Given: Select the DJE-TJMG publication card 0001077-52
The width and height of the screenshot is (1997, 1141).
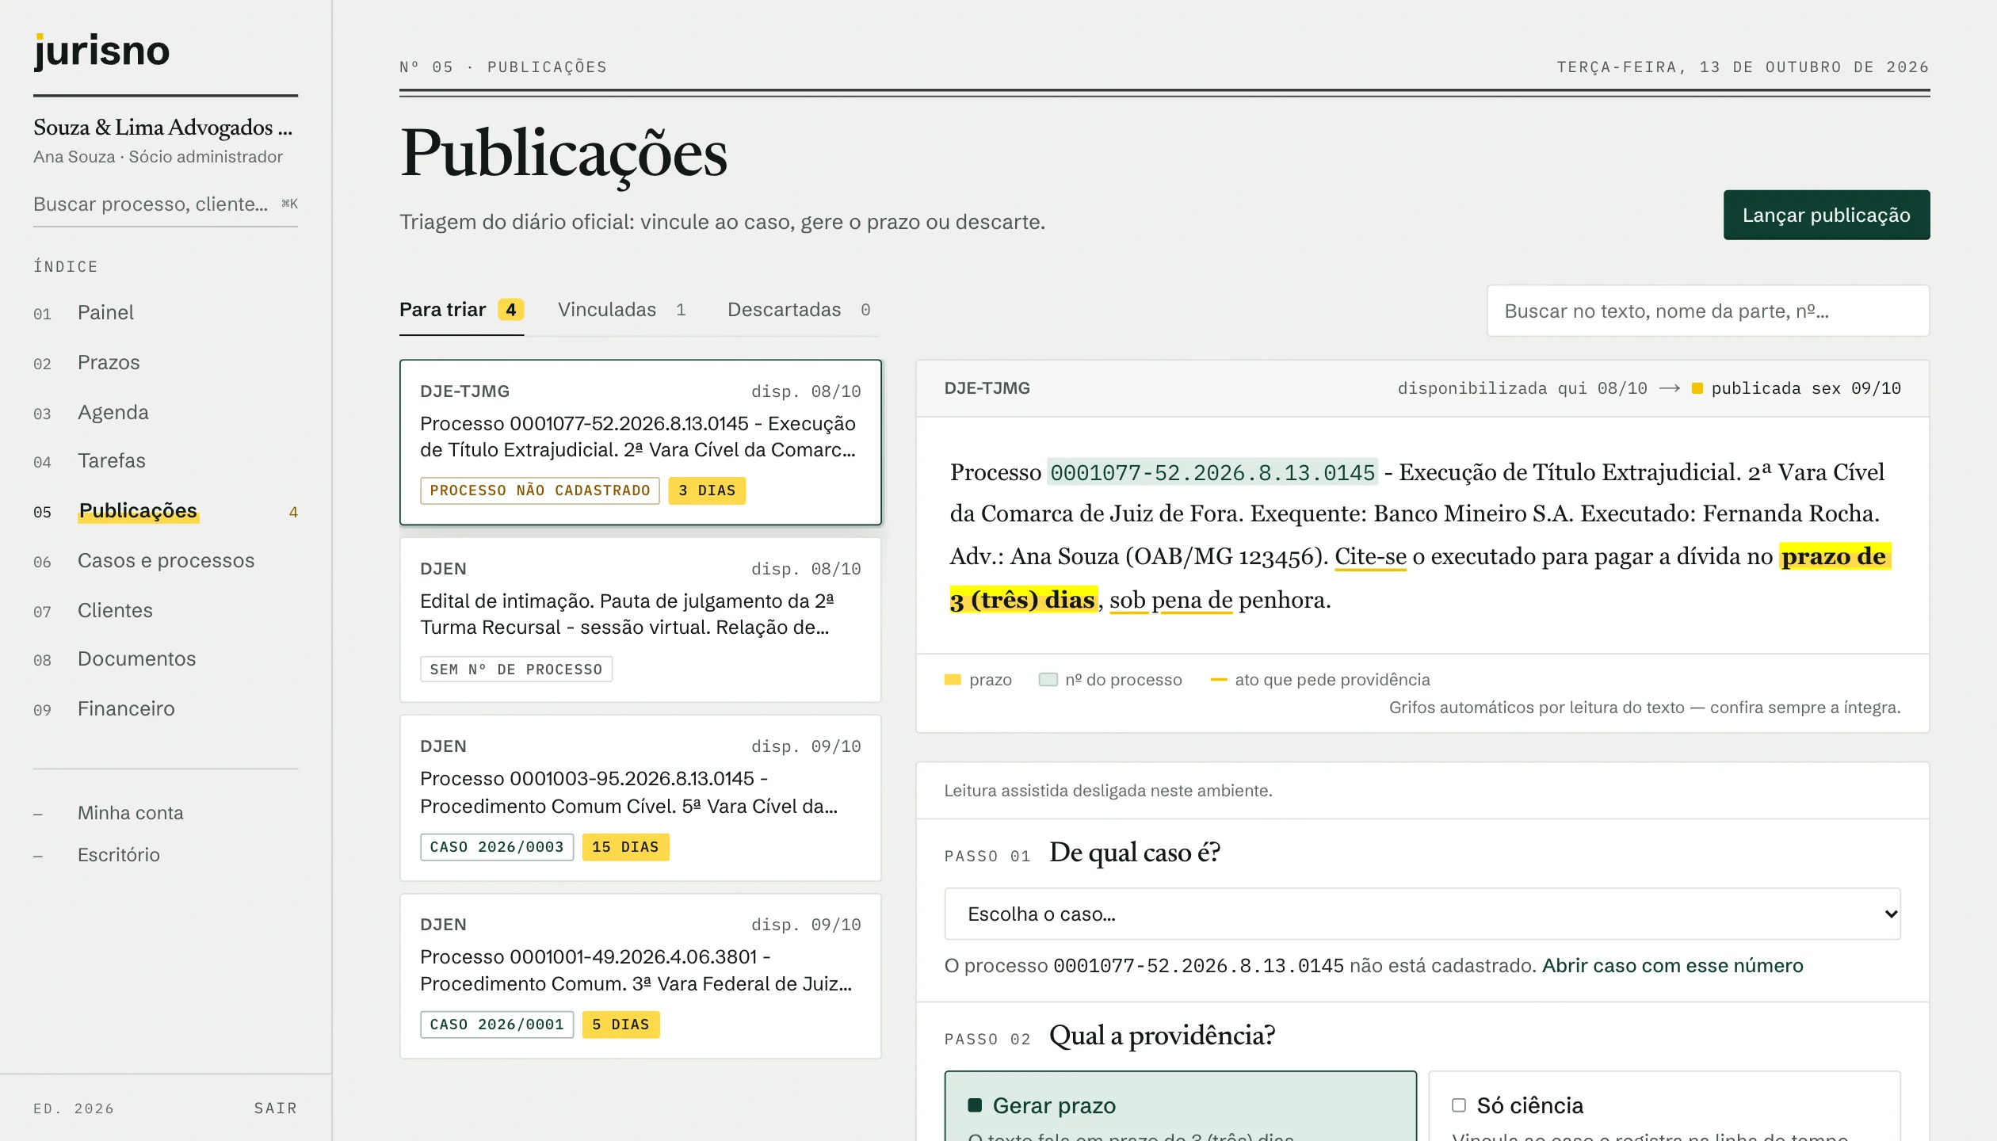Looking at the screenshot, I should pos(640,442).
